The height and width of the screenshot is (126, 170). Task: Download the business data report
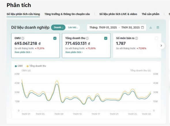(x=151, y=27)
